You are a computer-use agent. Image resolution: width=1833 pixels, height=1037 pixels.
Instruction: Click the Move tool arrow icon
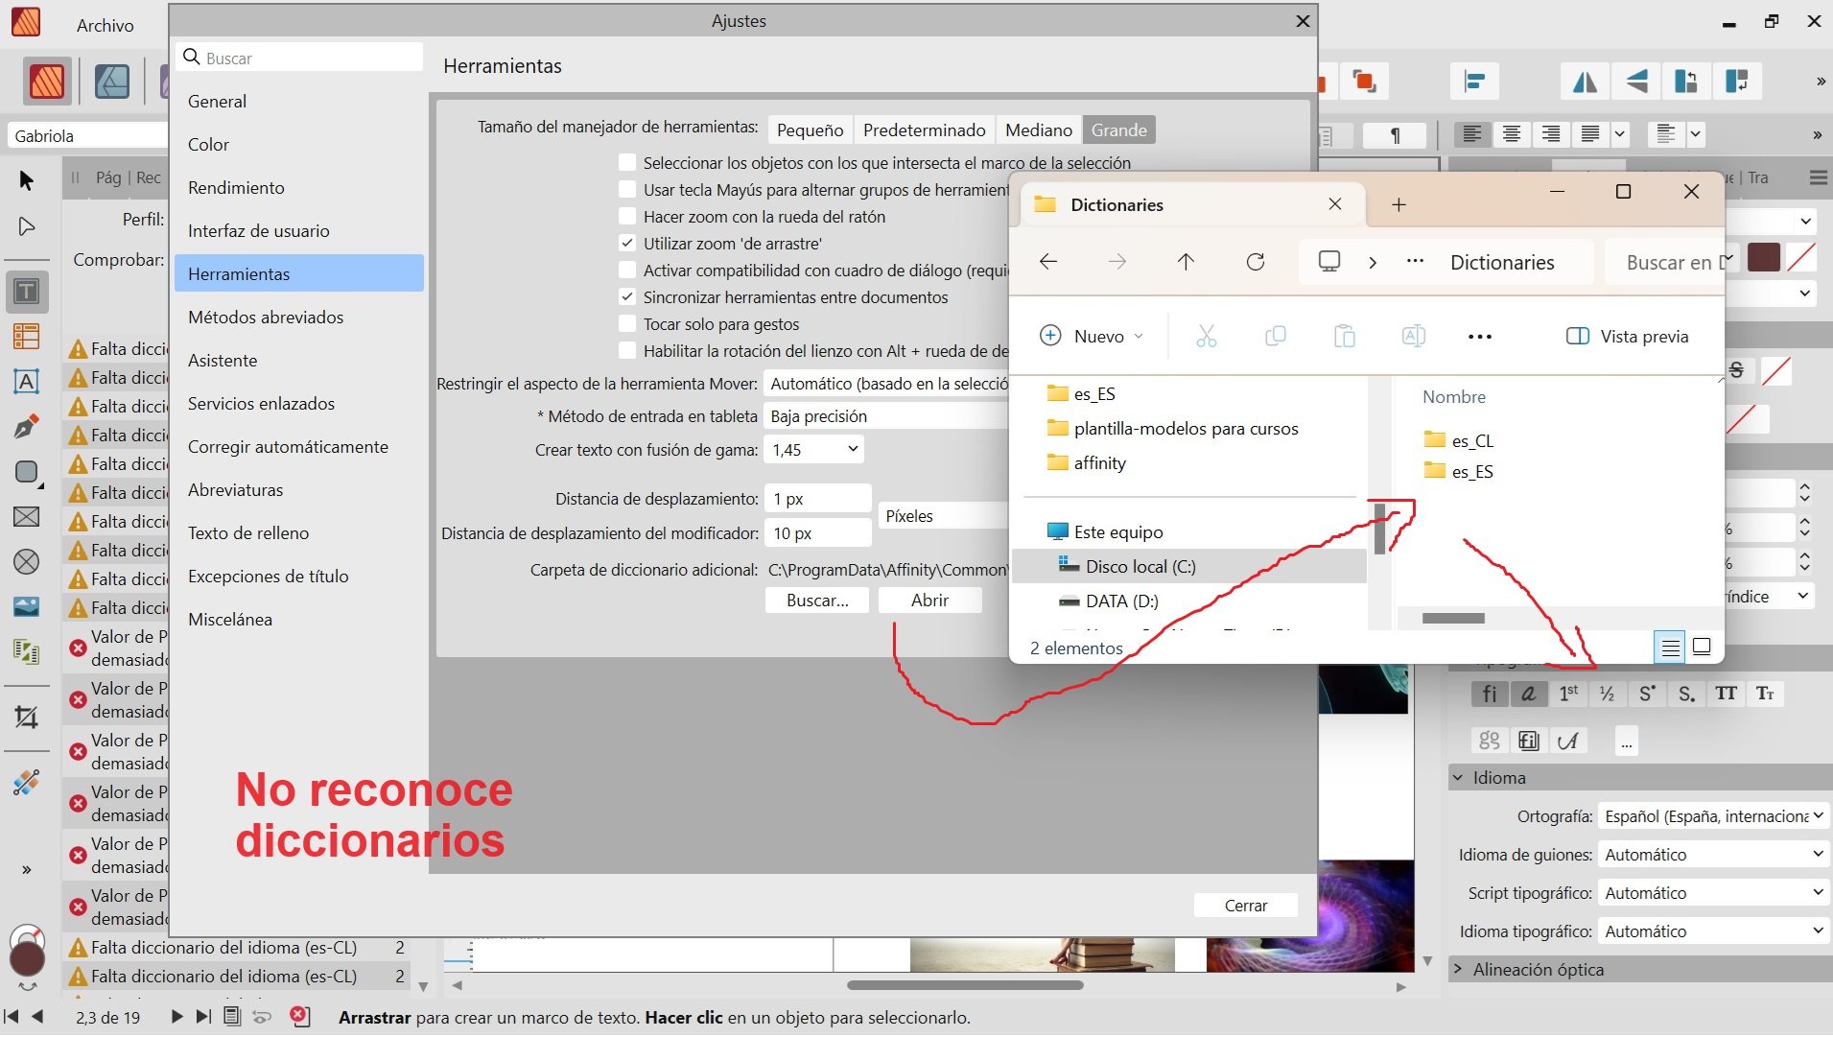coord(27,180)
